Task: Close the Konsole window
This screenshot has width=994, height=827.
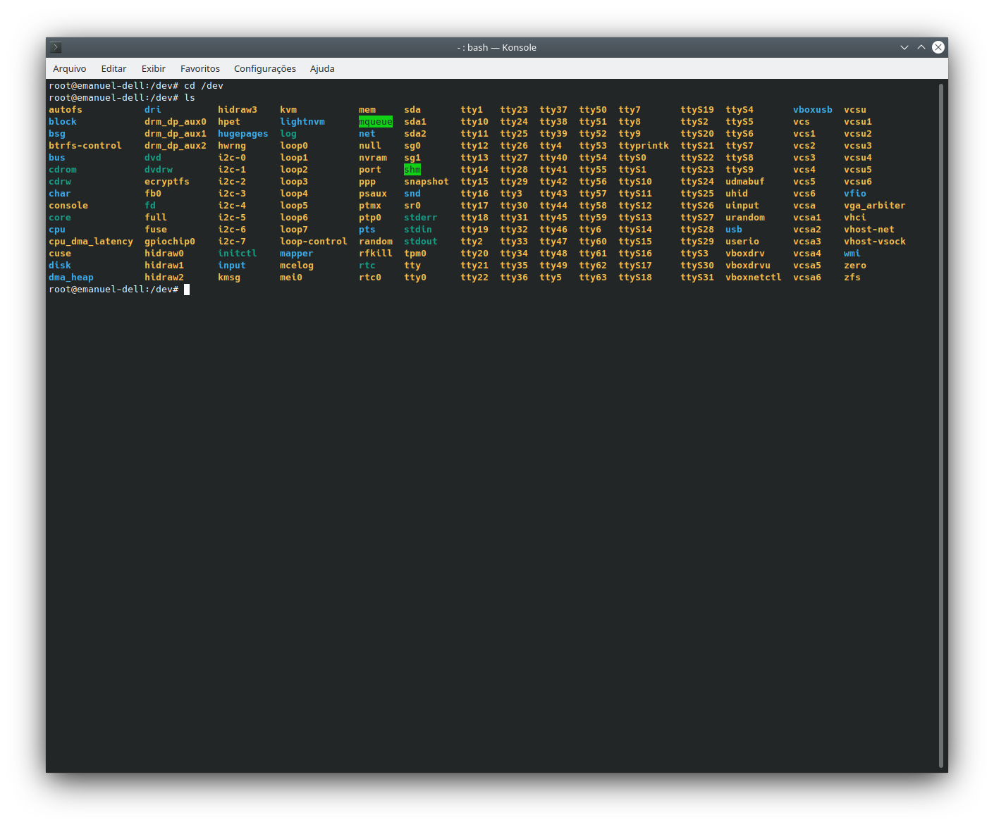Action: 938,47
